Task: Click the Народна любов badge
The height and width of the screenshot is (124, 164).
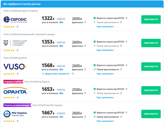Action: click(x=13, y=81)
